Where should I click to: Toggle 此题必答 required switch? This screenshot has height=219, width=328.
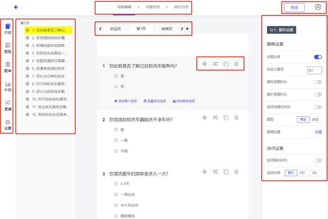click(x=318, y=57)
